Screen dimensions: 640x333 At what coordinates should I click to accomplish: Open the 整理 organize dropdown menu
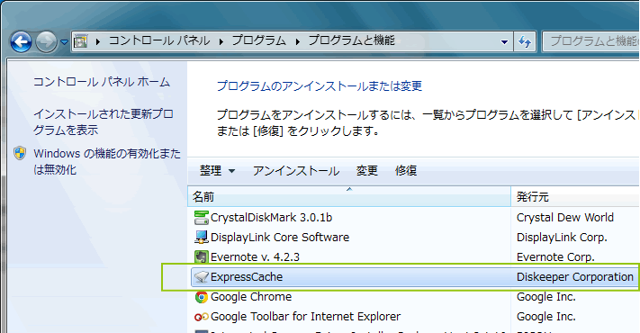(x=217, y=171)
